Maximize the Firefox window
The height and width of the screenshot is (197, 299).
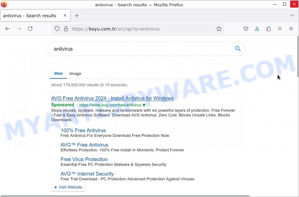click(285, 4)
